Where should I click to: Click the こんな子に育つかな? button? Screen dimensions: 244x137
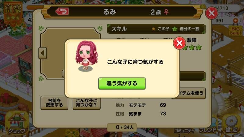87,103
